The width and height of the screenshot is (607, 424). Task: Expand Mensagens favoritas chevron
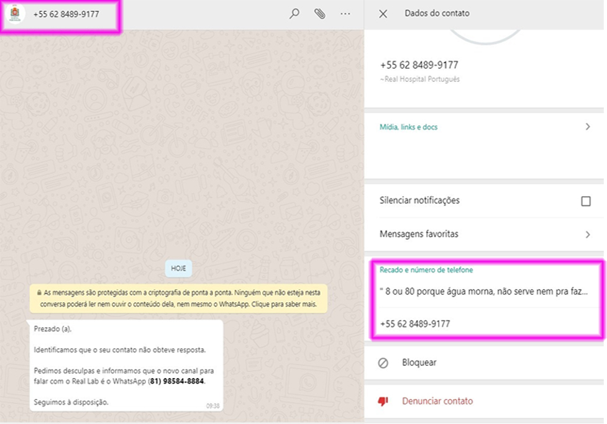pos(588,235)
